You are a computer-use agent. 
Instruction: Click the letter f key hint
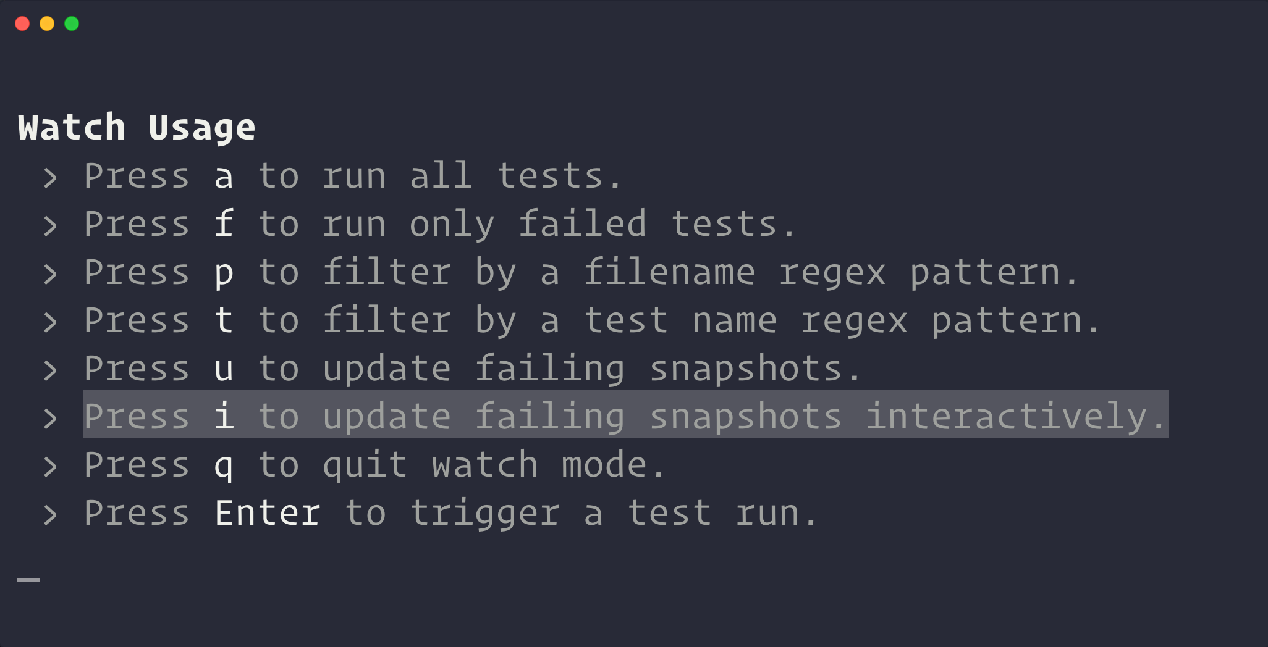(x=224, y=223)
